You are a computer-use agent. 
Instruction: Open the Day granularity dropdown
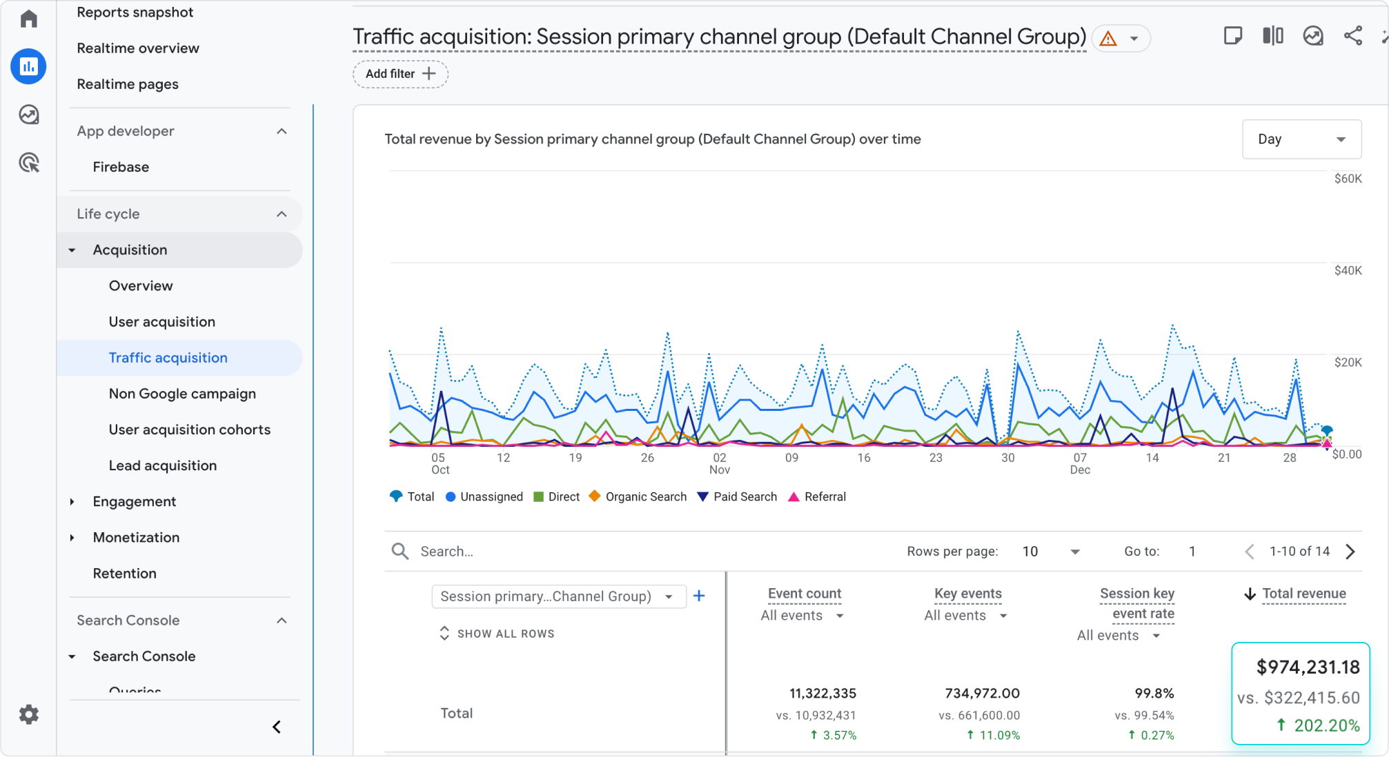(x=1301, y=139)
